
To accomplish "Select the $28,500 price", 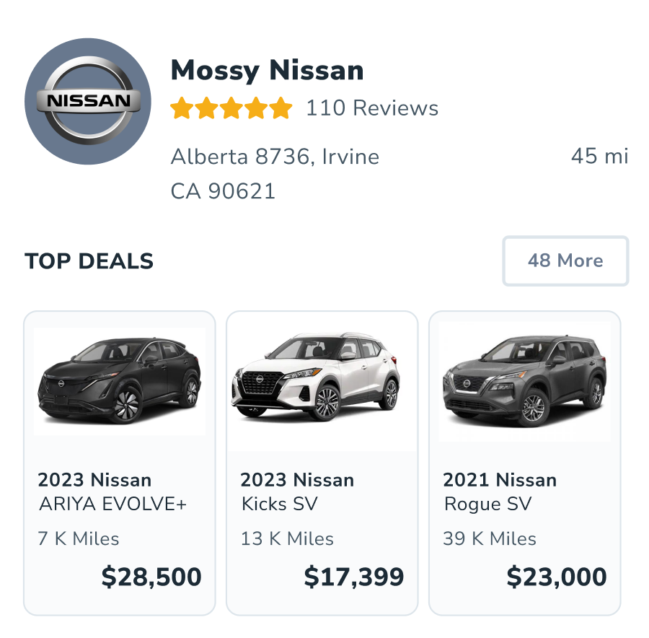I will click(x=151, y=577).
